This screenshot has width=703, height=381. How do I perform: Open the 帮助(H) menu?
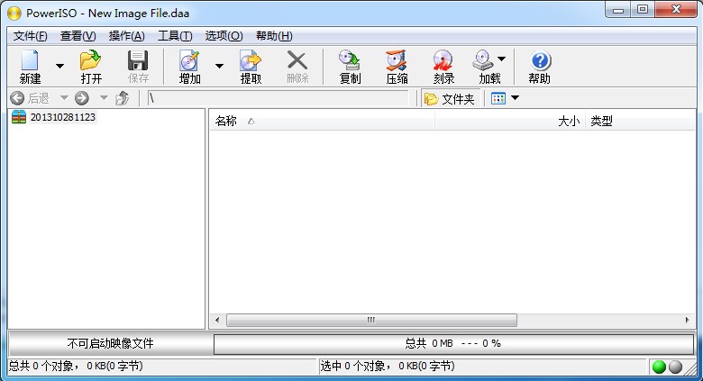pyautogui.click(x=274, y=36)
